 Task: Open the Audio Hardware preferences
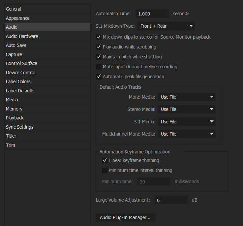coord(47,36)
